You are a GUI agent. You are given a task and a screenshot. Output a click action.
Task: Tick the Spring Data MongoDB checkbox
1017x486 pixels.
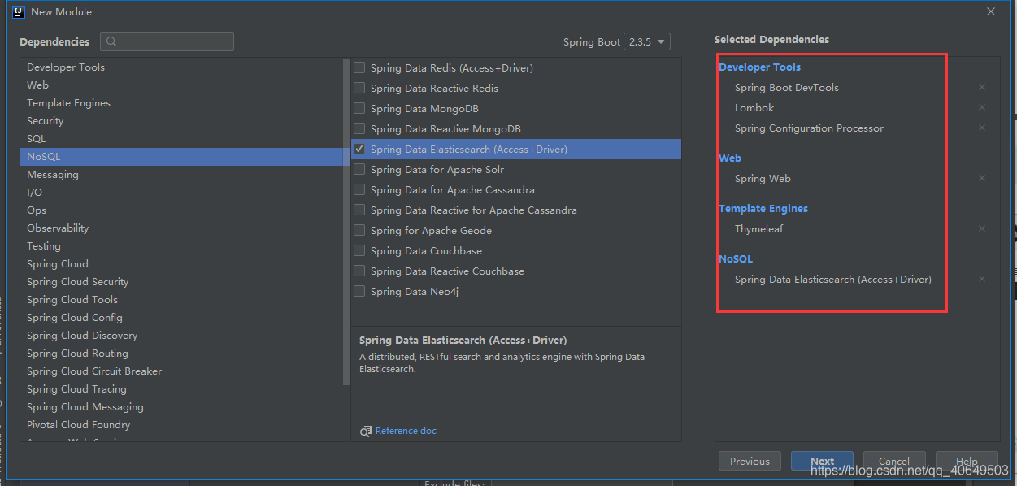coord(359,108)
